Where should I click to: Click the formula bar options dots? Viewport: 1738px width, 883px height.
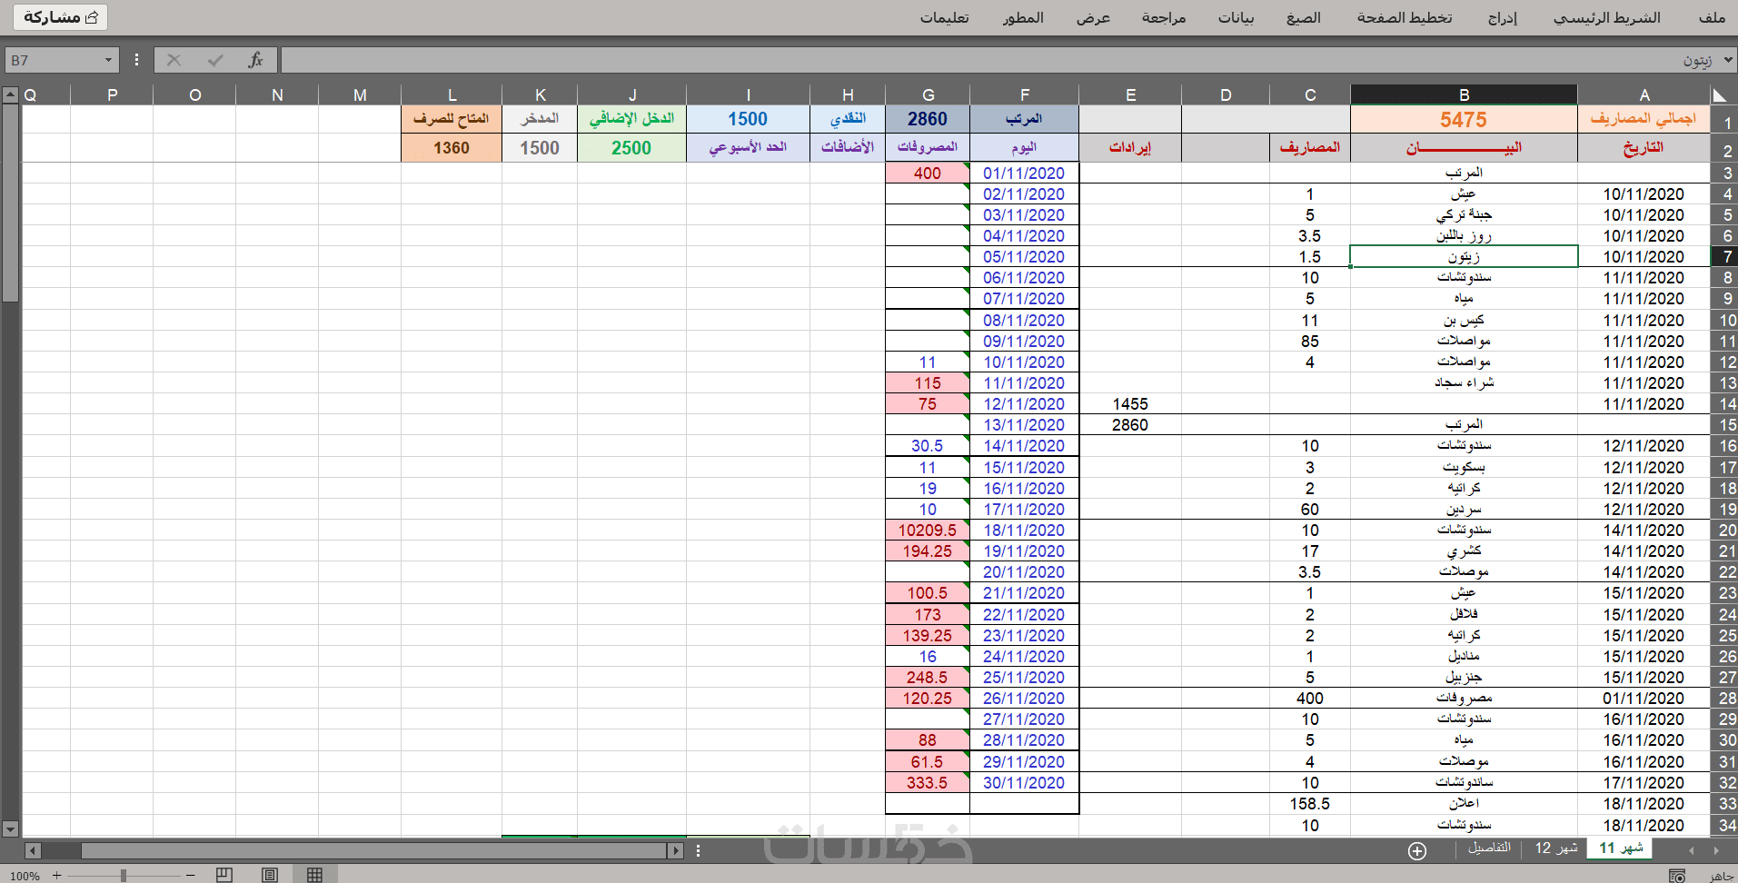[x=137, y=60]
